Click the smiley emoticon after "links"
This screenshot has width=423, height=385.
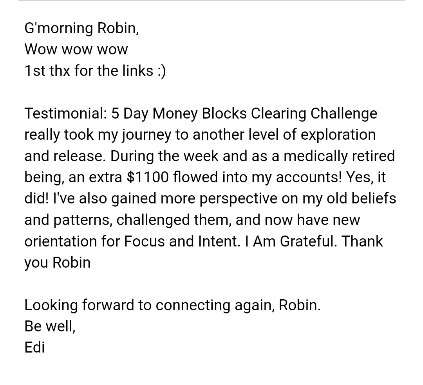coord(161,71)
